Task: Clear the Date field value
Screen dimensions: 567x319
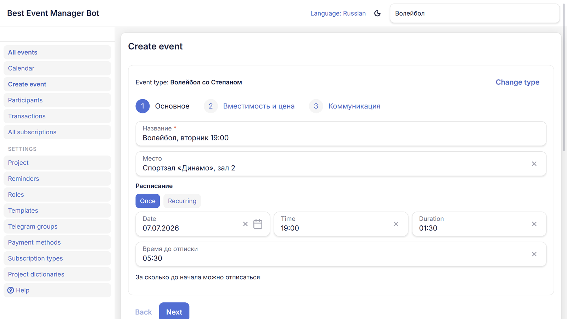Action: (x=245, y=224)
